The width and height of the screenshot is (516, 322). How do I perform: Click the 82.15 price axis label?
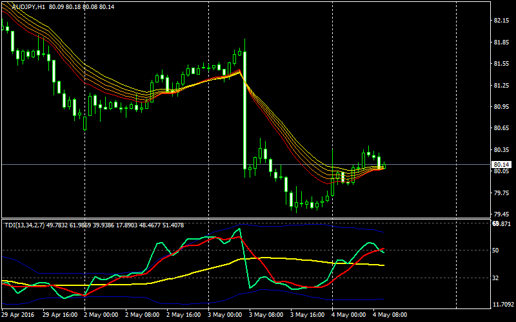pos(500,21)
